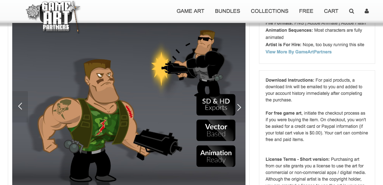Click the License Terms - Short version text
This screenshot has width=383, height=185.
(298, 159)
